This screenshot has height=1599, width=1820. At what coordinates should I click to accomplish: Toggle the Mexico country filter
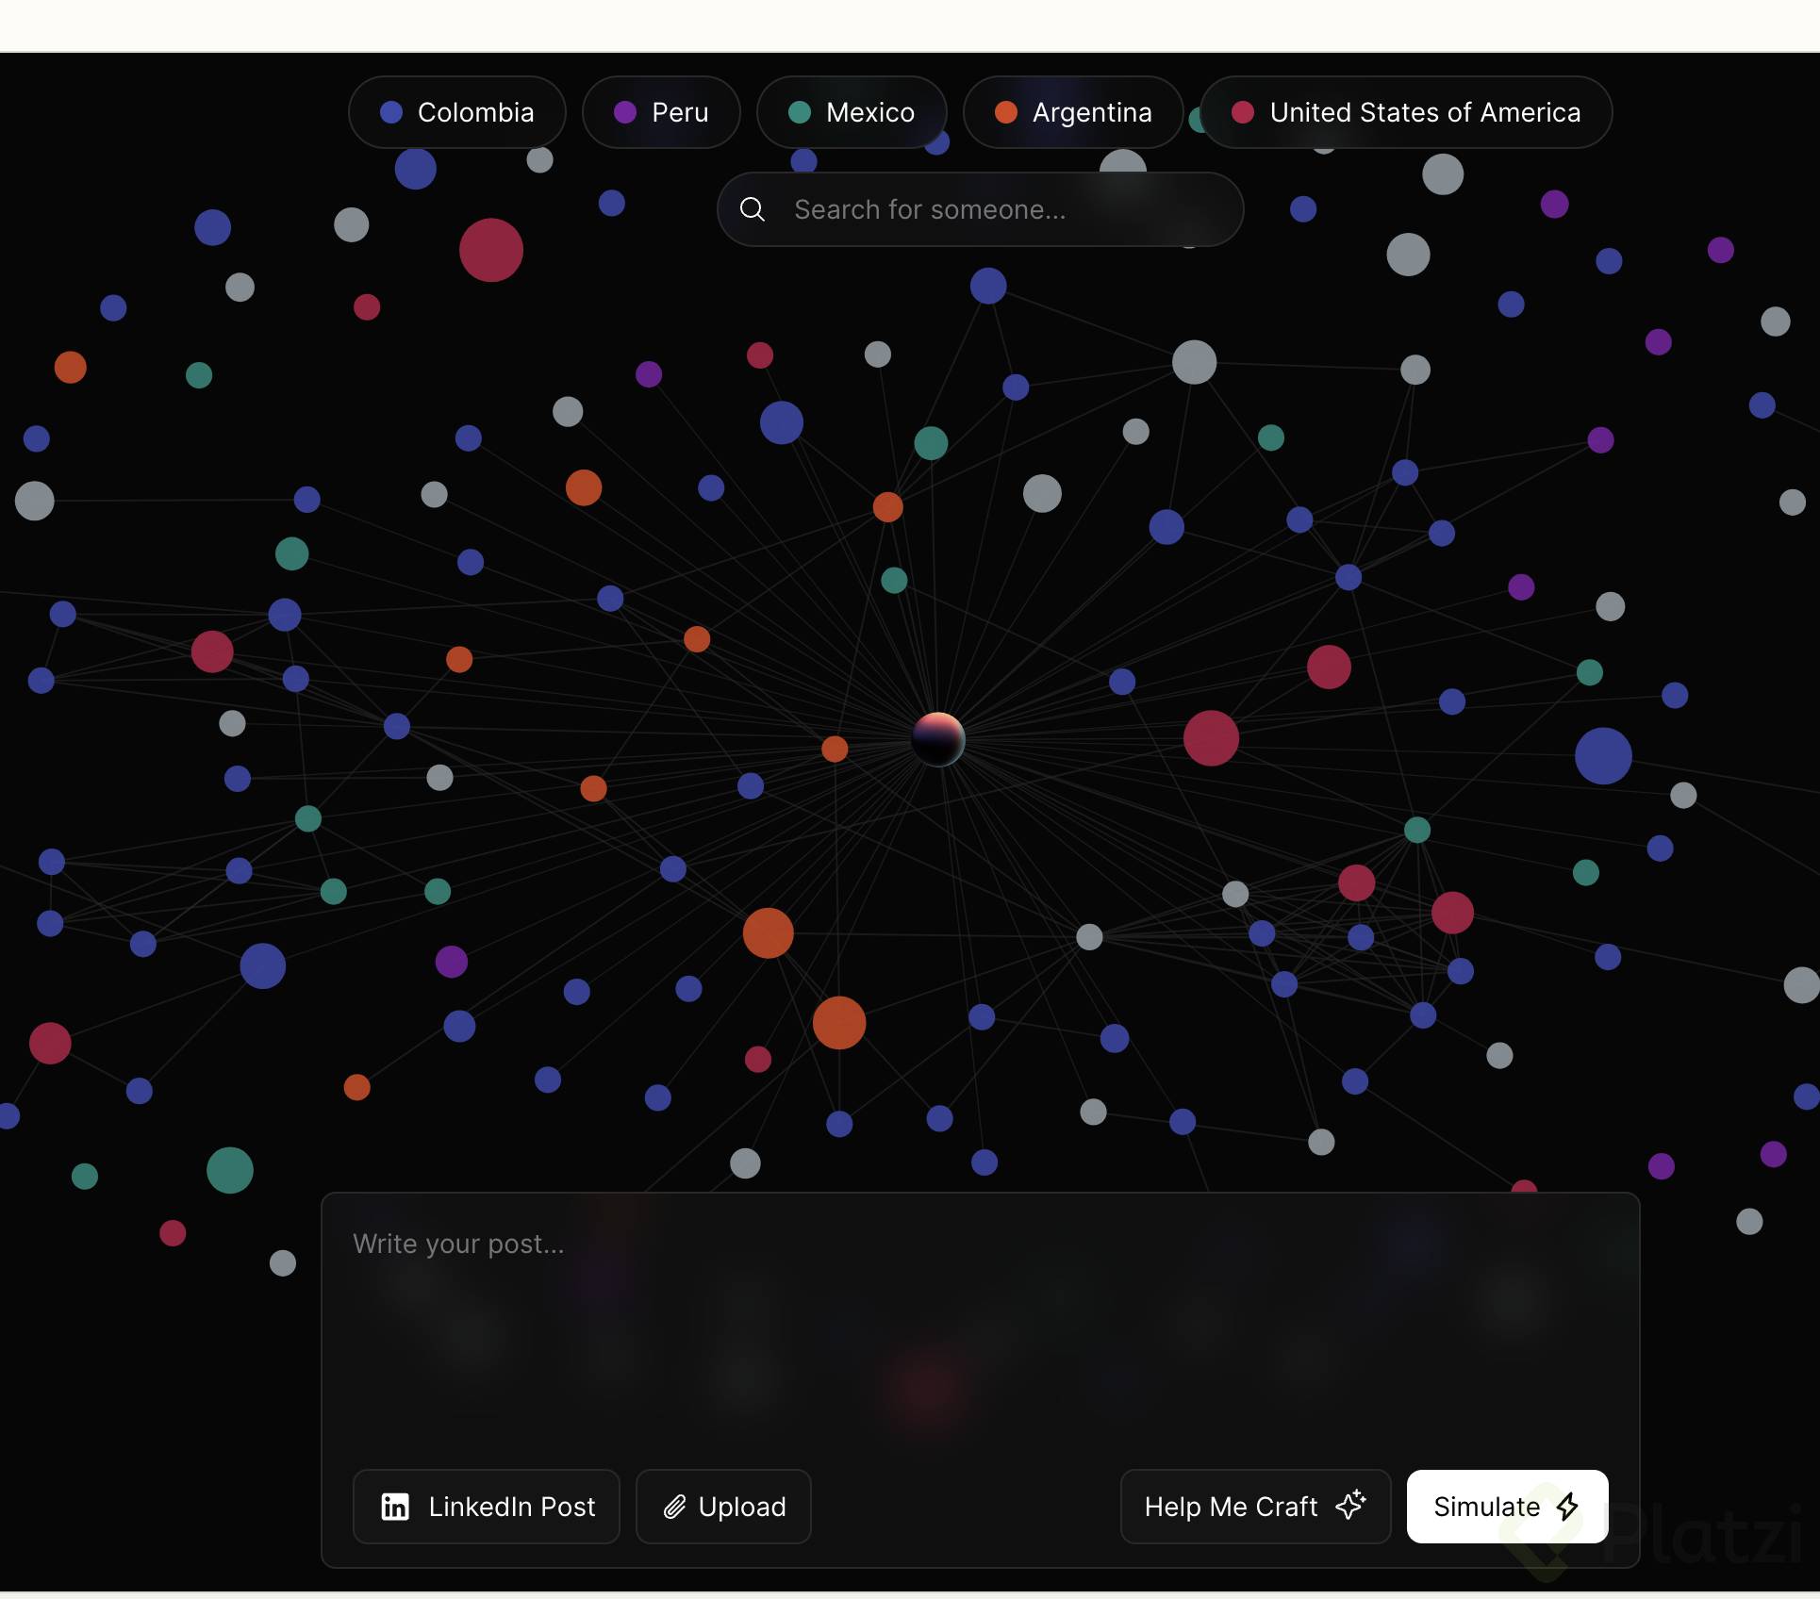tap(852, 112)
